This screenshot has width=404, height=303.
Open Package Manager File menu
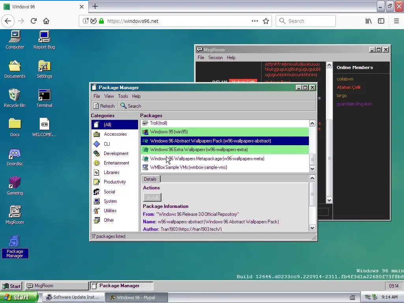[97, 96]
